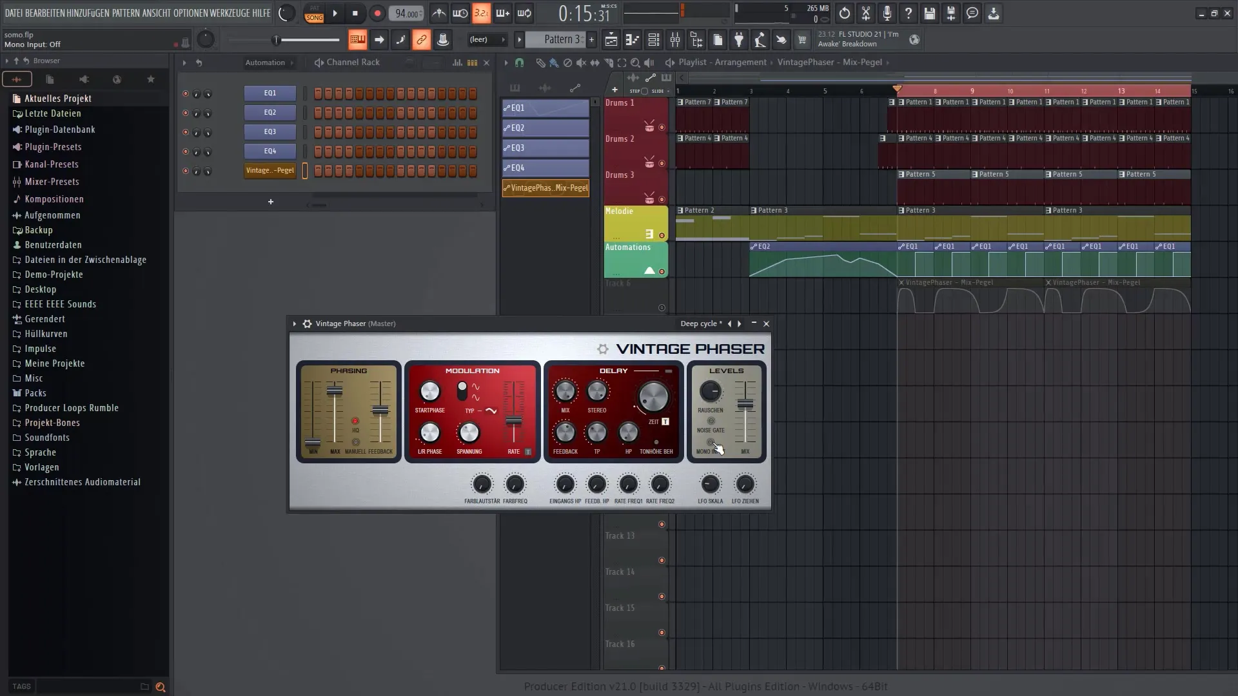1238x696 pixels.
Task: Add a channel with the plus below the rack
Action: (x=271, y=202)
